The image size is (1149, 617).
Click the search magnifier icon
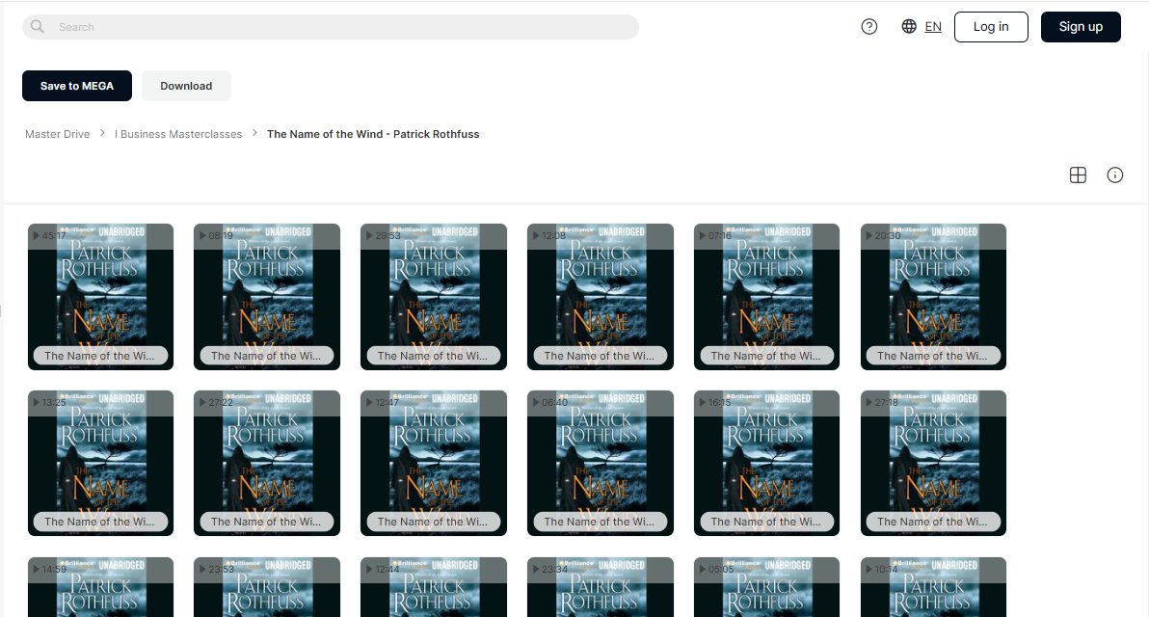click(x=38, y=26)
